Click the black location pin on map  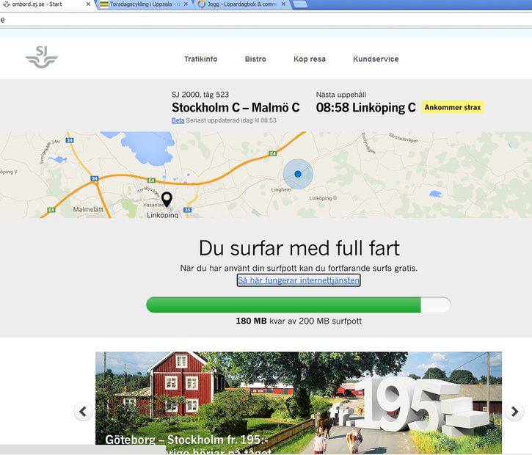point(167,199)
